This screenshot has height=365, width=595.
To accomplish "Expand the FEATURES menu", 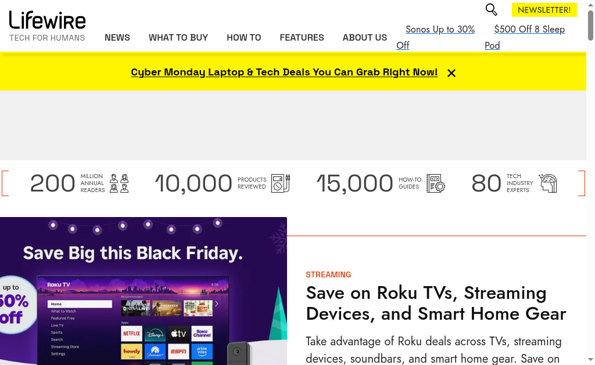I will (302, 38).
